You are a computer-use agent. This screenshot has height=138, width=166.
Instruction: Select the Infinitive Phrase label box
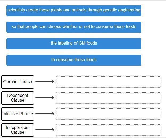[18, 114]
